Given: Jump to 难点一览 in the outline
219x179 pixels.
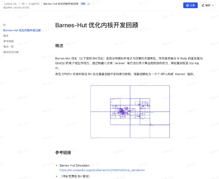Looking at the screenshot, I should 8,47.
